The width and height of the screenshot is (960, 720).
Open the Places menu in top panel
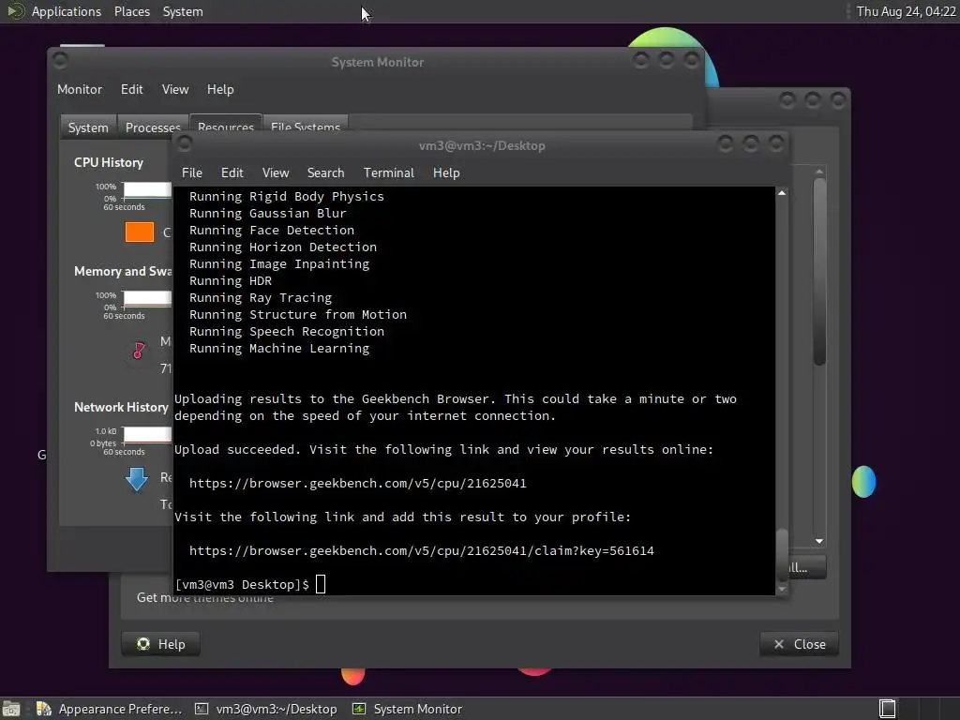(131, 11)
